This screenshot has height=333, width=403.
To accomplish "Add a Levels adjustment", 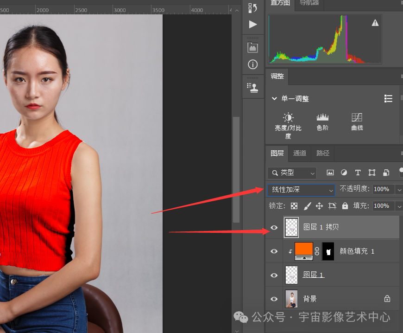I will pos(322,122).
